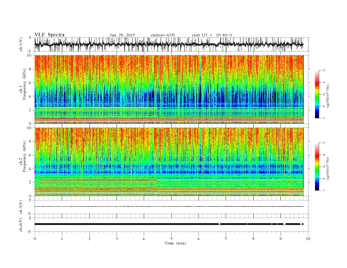Click the time axis tick label '5'
This screenshot has height=268, width=347.
(x=171, y=239)
